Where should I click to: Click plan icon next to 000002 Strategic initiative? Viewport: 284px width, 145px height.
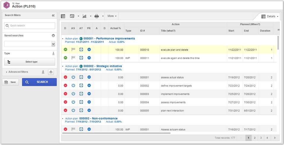tap(81, 66)
